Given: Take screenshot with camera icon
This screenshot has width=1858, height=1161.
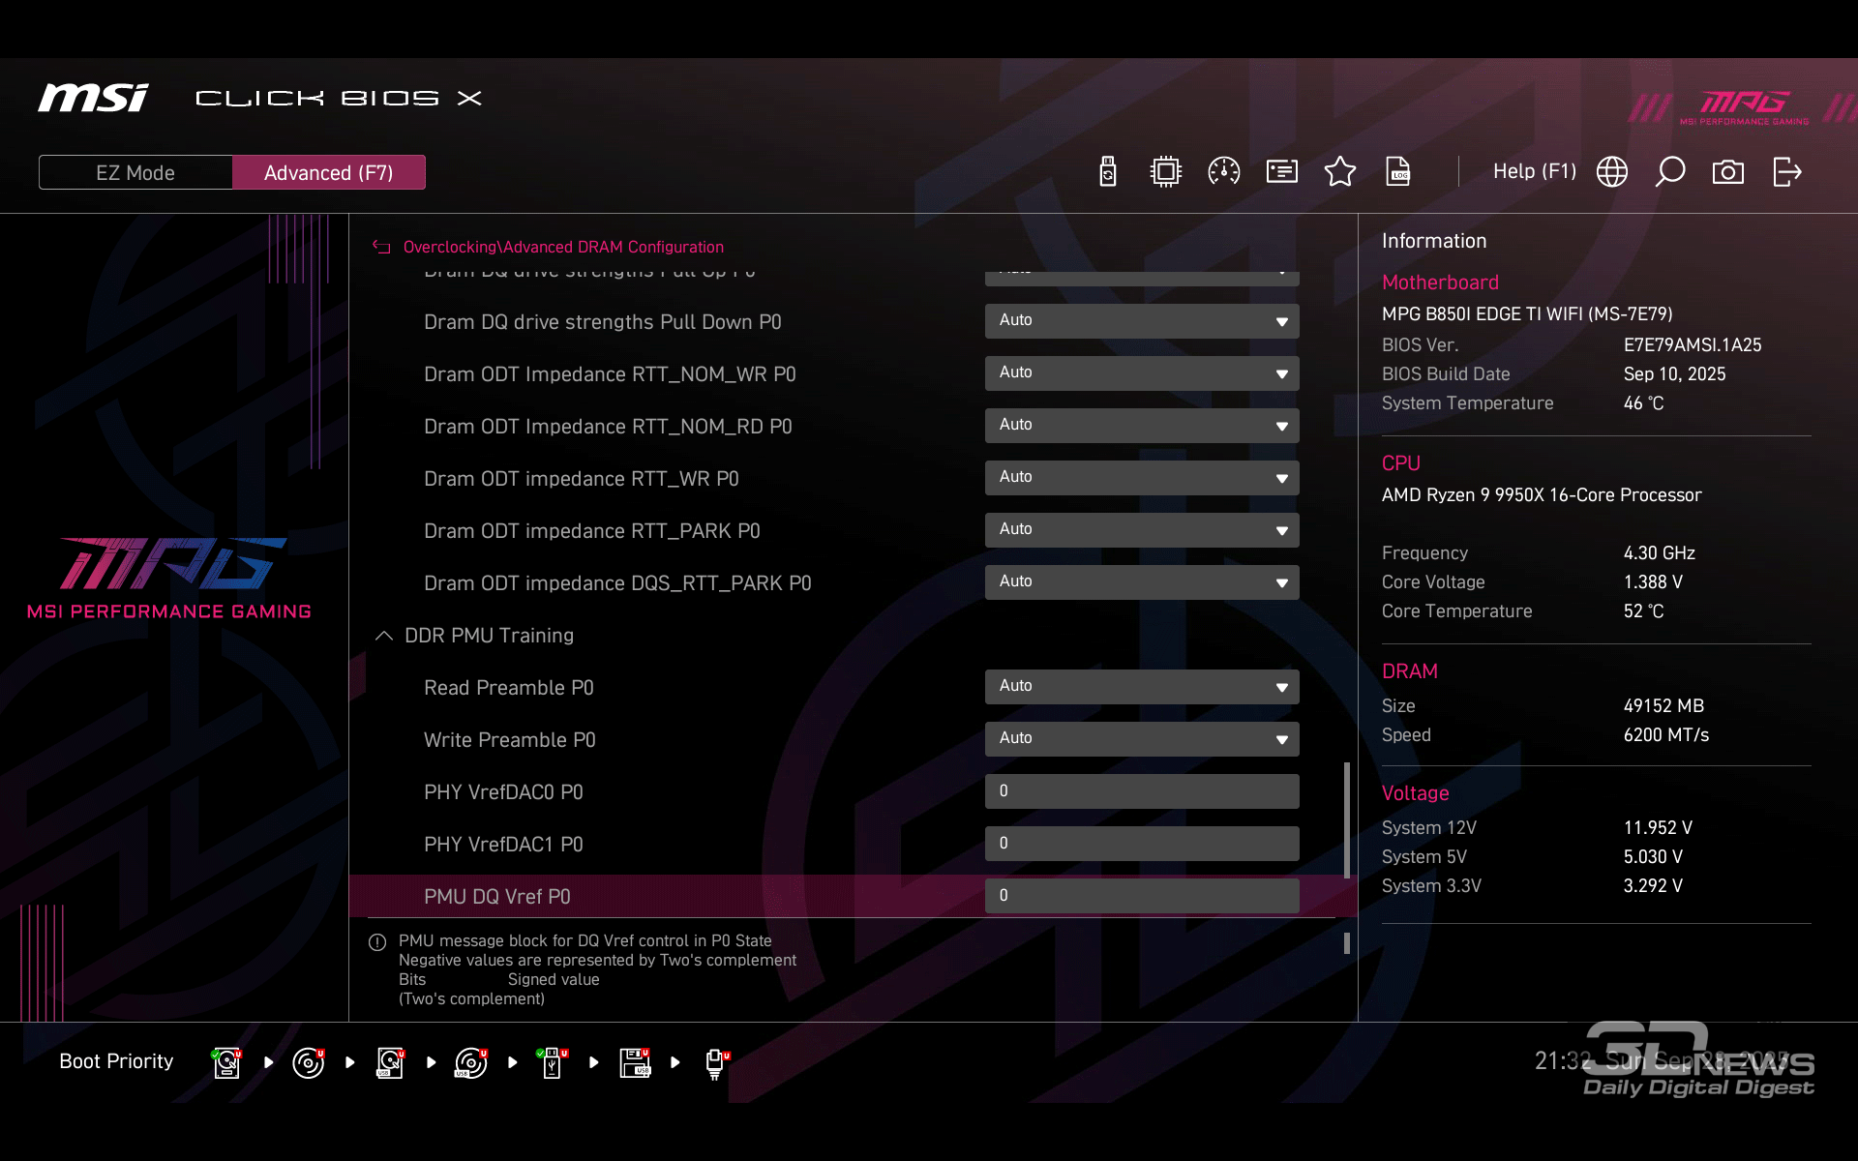Looking at the screenshot, I should click(1728, 172).
